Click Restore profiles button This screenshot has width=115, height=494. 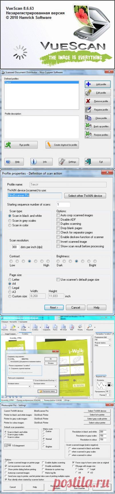(98, 135)
